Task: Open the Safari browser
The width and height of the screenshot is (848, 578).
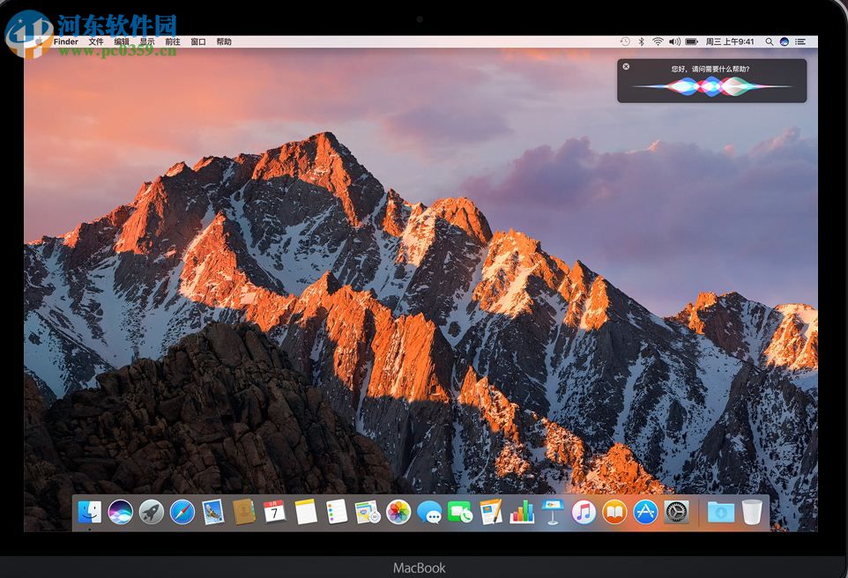Action: click(x=182, y=512)
